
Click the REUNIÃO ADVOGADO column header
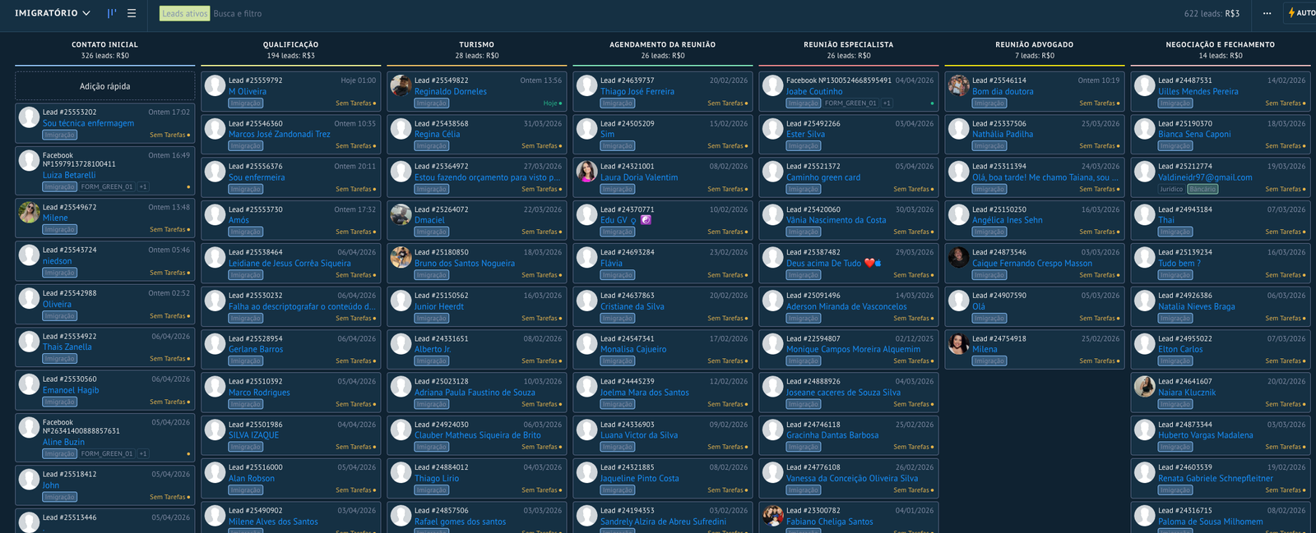point(1034,44)
